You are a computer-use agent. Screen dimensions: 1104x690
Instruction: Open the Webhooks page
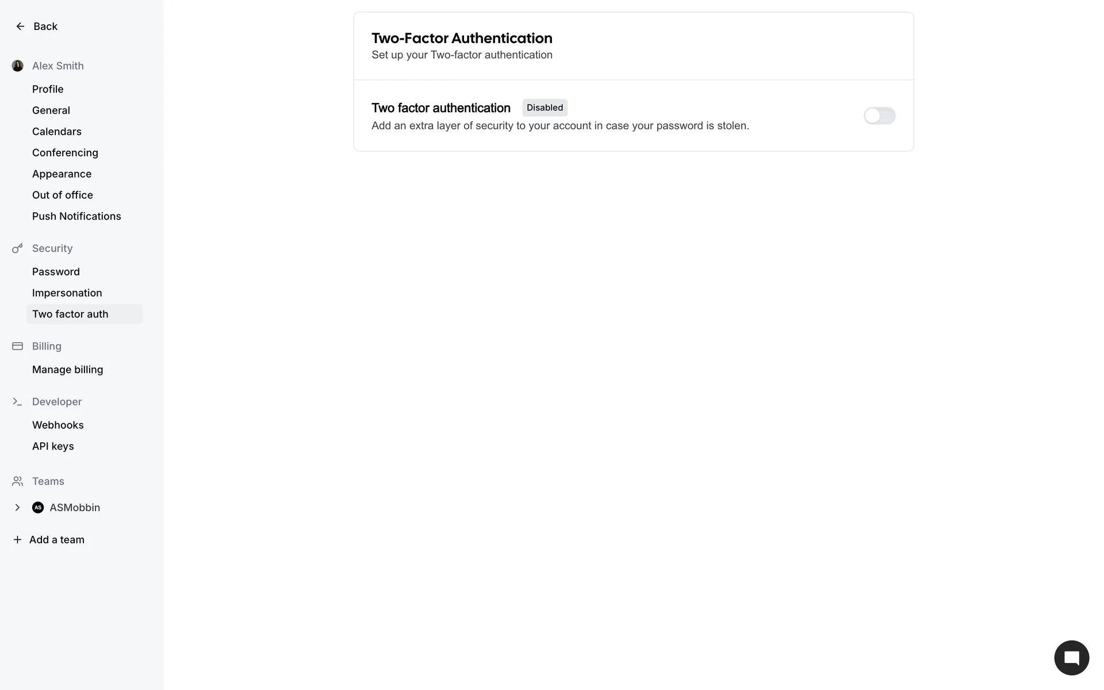coord(58,425)
